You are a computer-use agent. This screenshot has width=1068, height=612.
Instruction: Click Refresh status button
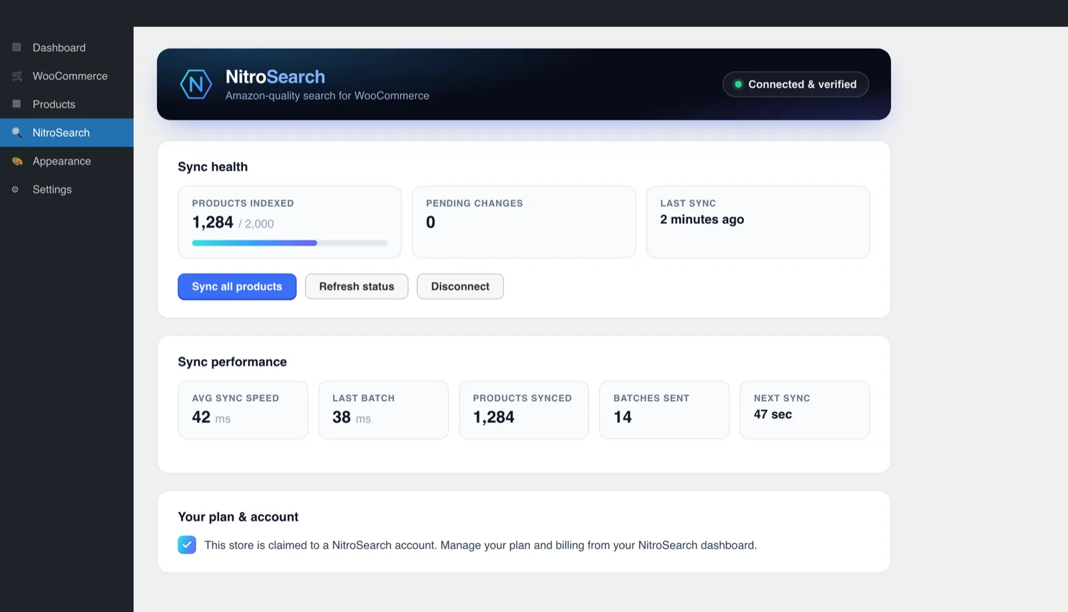coord(356,286)
